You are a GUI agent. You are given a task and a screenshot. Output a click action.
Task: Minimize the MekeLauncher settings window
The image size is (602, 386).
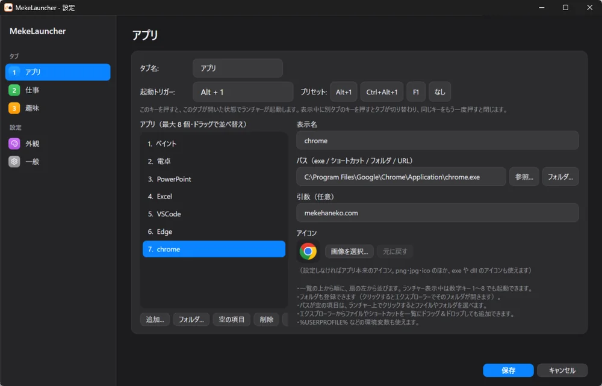pos(542,7)
